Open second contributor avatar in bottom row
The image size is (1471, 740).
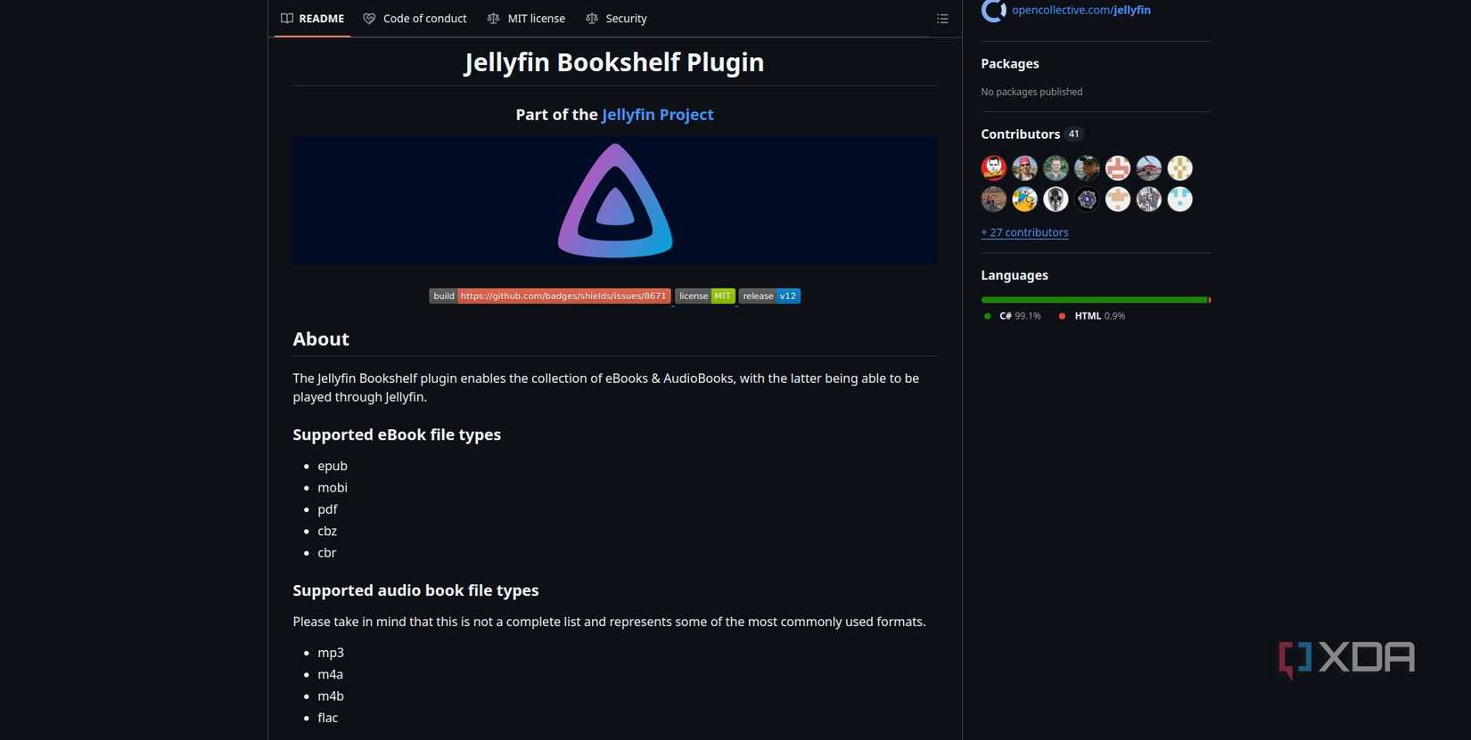[1024, 199]
